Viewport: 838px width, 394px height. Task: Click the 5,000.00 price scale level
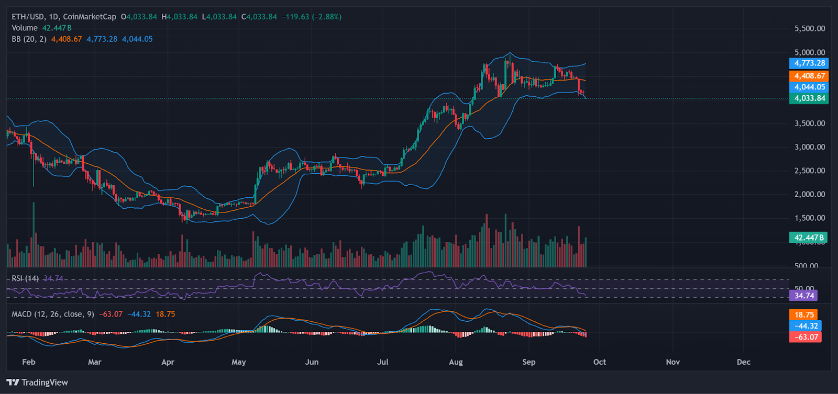click(810, 52)
